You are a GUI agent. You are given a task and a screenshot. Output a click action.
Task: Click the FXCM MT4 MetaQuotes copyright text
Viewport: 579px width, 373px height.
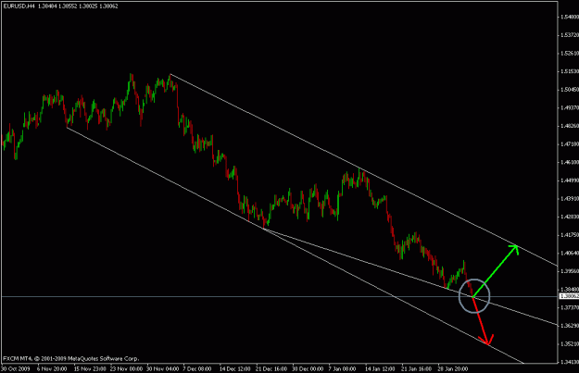pos(71,358)
